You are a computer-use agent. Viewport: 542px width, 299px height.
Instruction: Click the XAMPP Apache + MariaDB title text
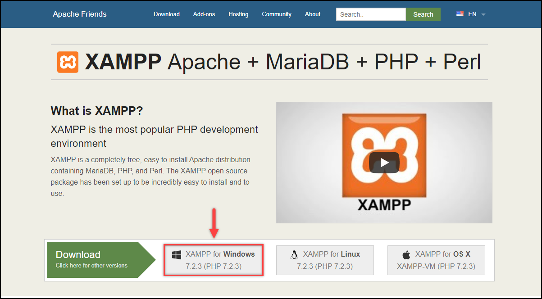[283, 62]
